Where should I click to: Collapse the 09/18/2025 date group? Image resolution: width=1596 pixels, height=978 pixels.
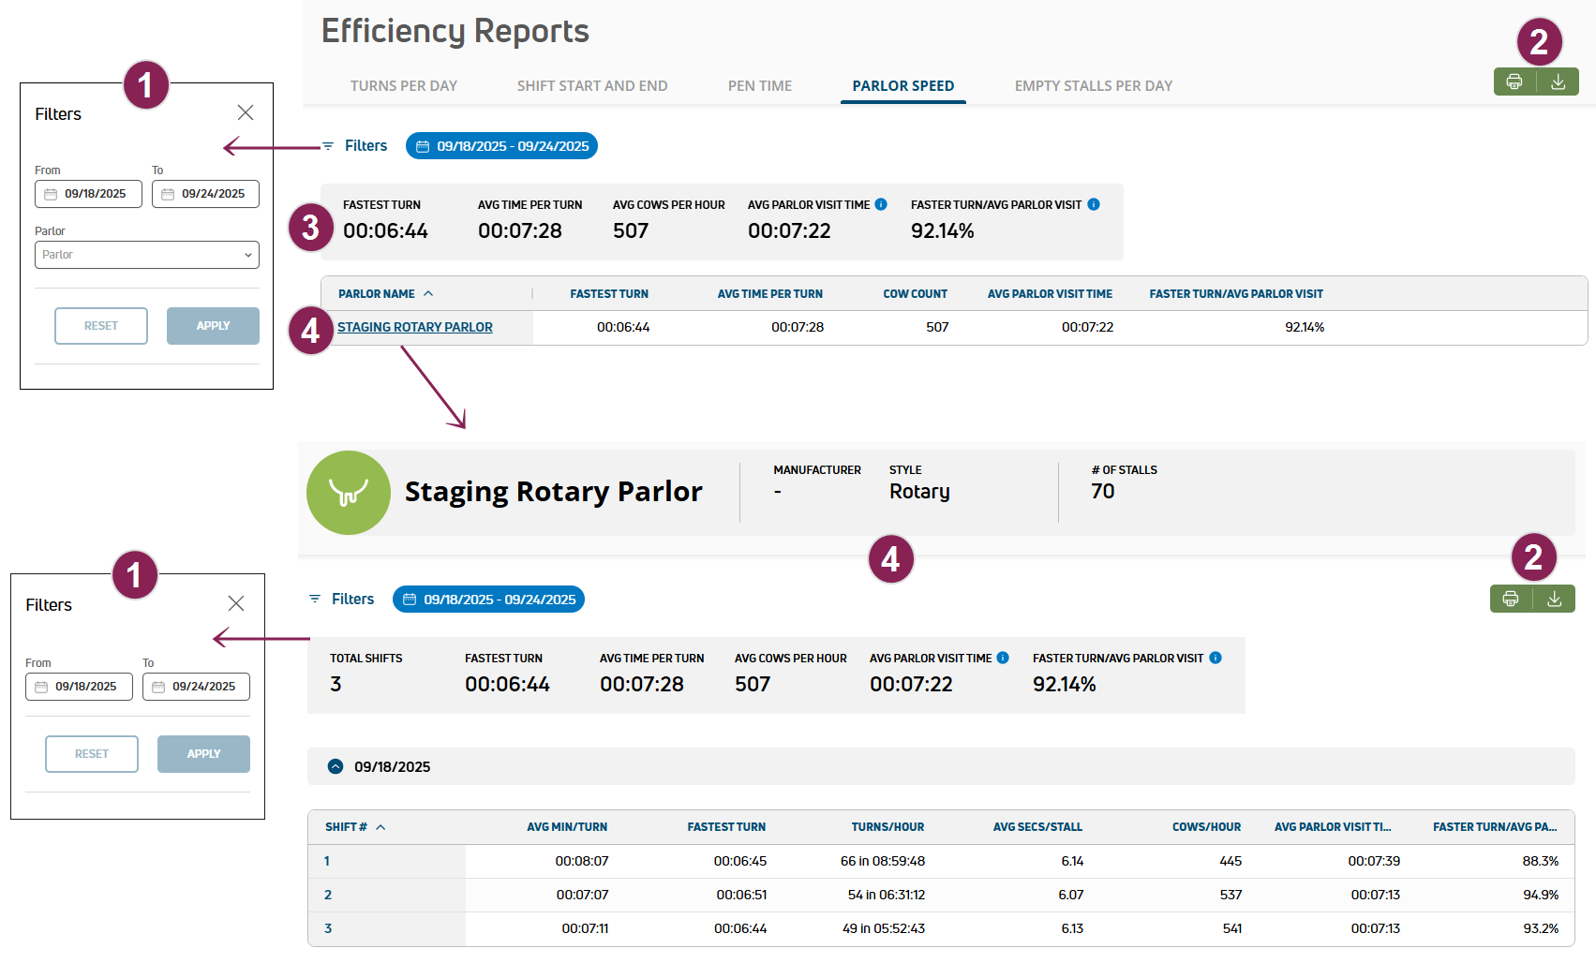click(x=336, y=766)
